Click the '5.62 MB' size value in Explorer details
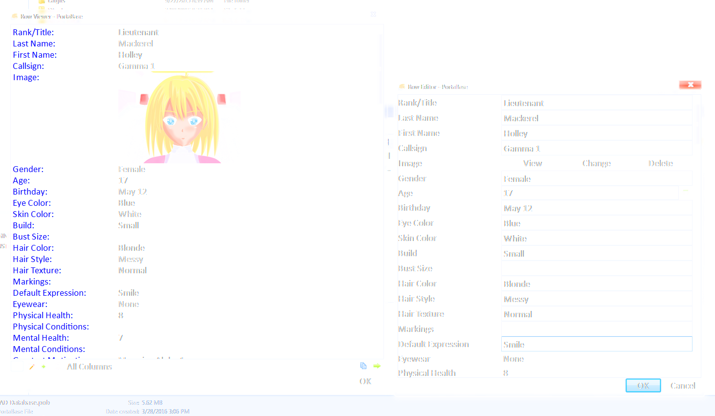This screenshot has height=416, width=715. click(x=152, y=403)
